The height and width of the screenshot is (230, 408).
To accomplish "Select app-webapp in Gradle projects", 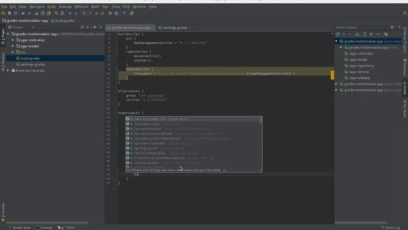I will point(360,78).
